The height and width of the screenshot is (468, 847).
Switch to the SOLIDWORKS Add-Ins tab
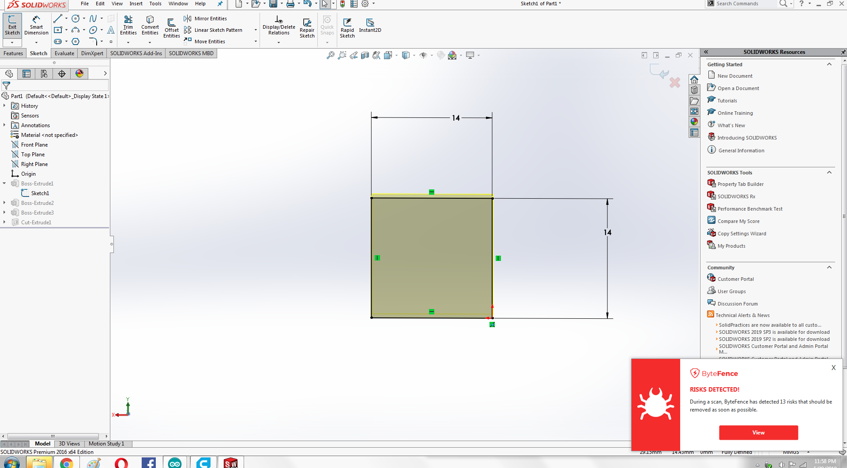pyautogui.click(x=136, y=53)
